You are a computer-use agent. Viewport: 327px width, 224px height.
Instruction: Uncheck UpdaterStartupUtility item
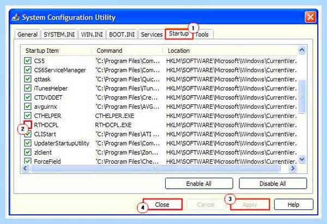click(28, 143)
